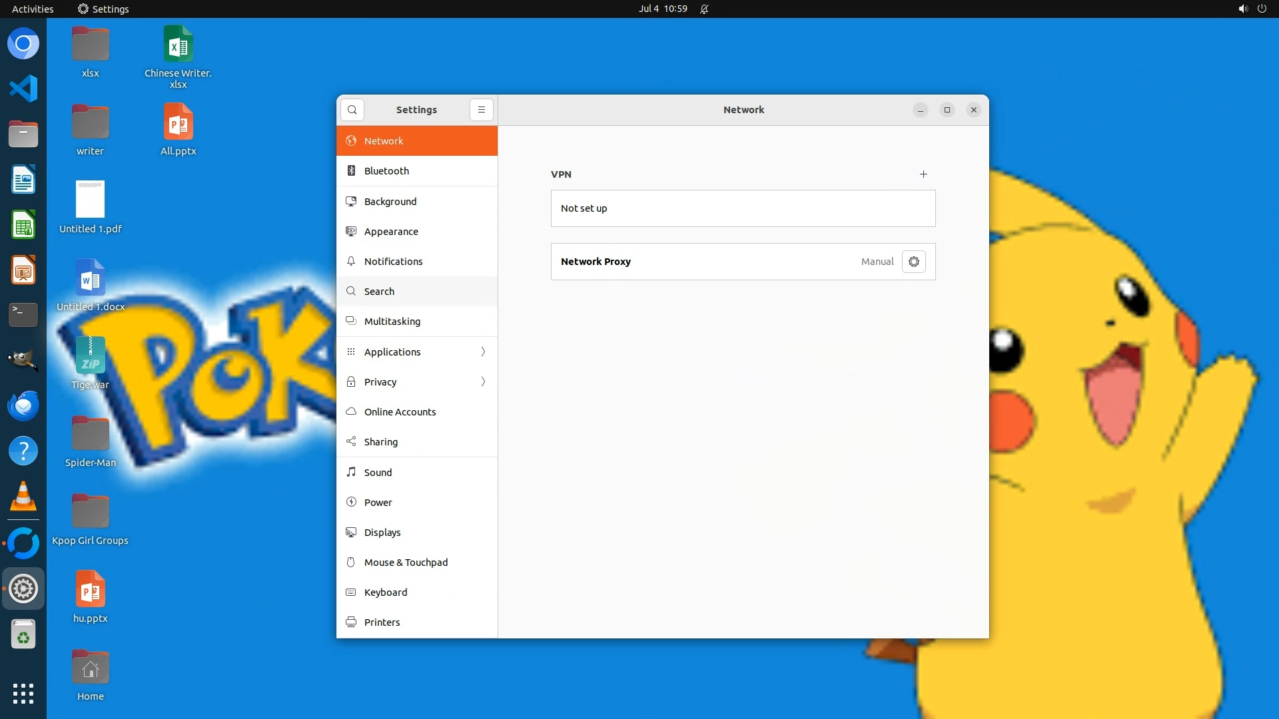The width and height of the screenshot is (1279, 719).
Task: Click the Not set up VPN row
Action: [x=743, y=208]
